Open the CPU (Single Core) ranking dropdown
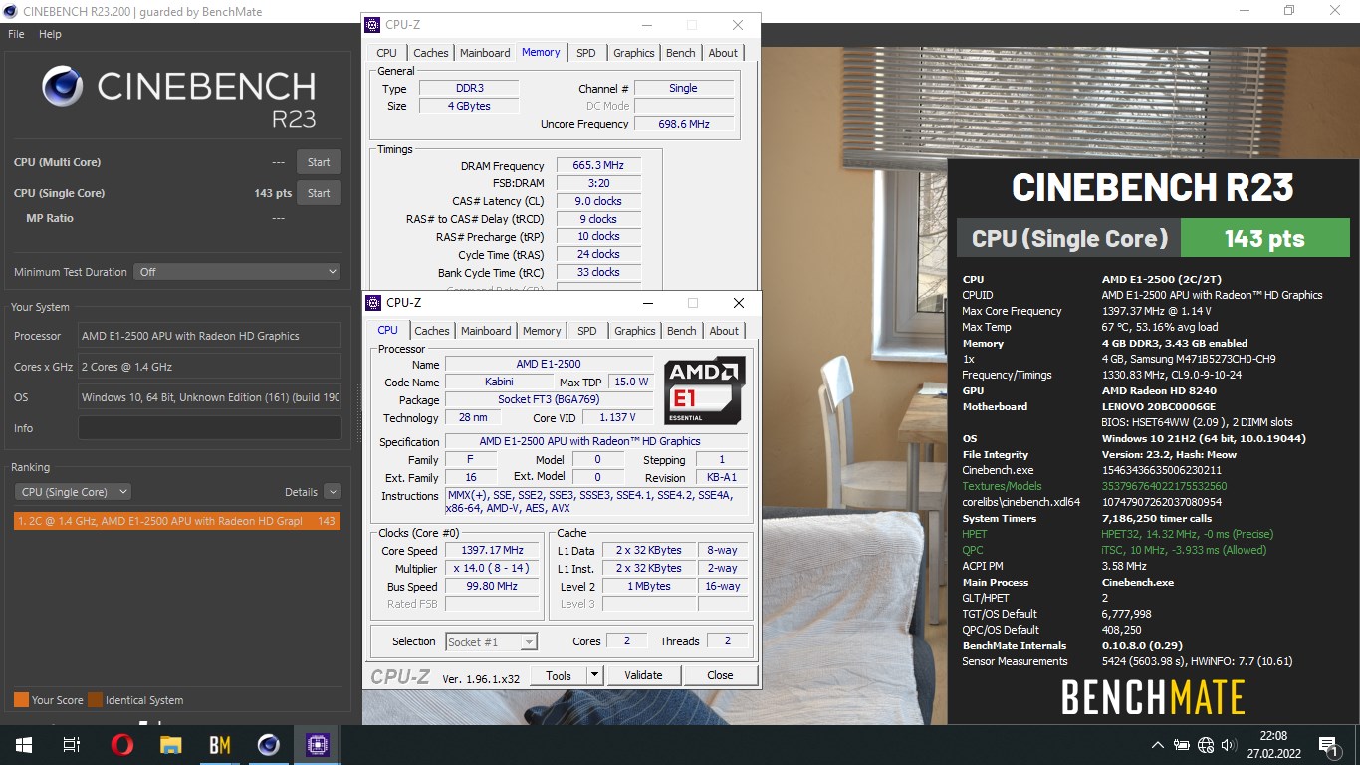The width and height of the screenshot is (1360, 765). (73, 492)
